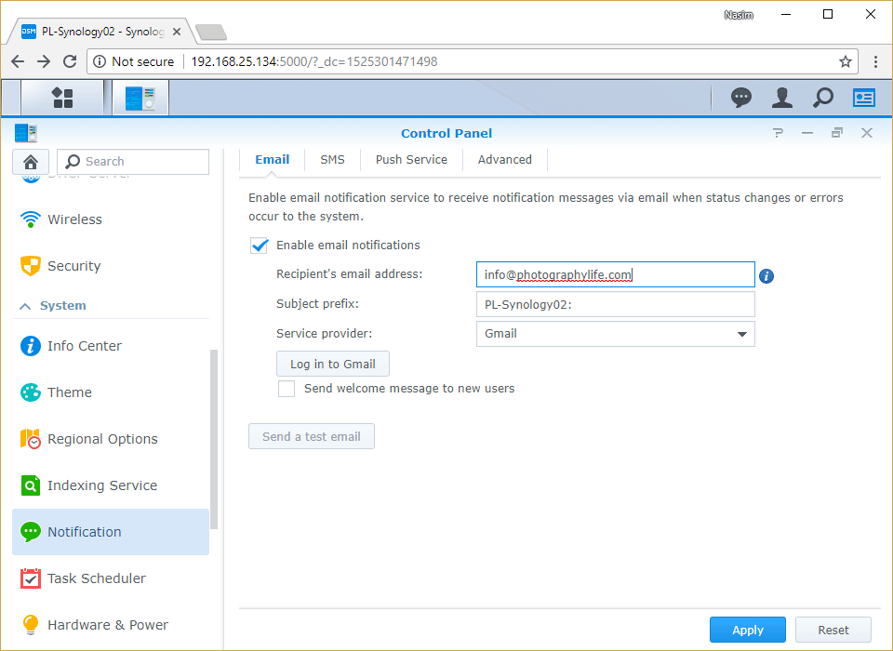Switch to the Advanced tab
Image resolution: width=893 pixels, height=651 pixels.
504,159
